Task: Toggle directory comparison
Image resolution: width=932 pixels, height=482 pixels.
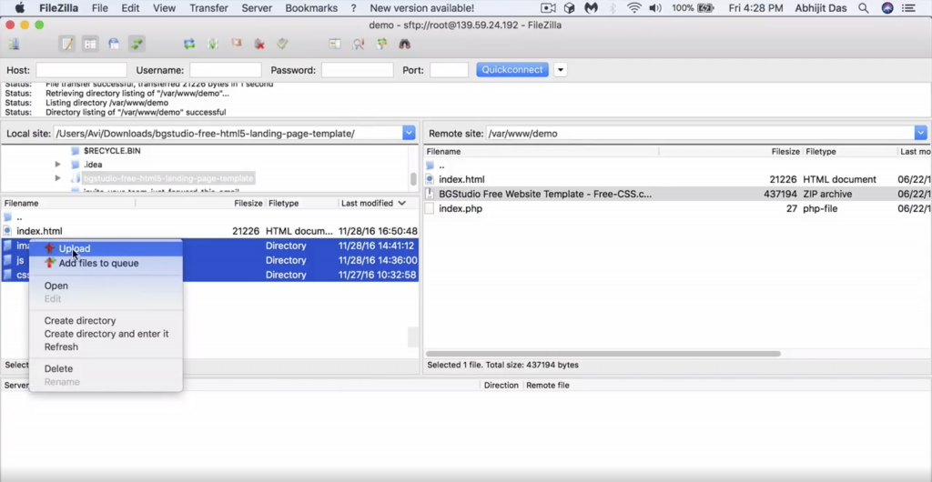Action: click(359, 44)
